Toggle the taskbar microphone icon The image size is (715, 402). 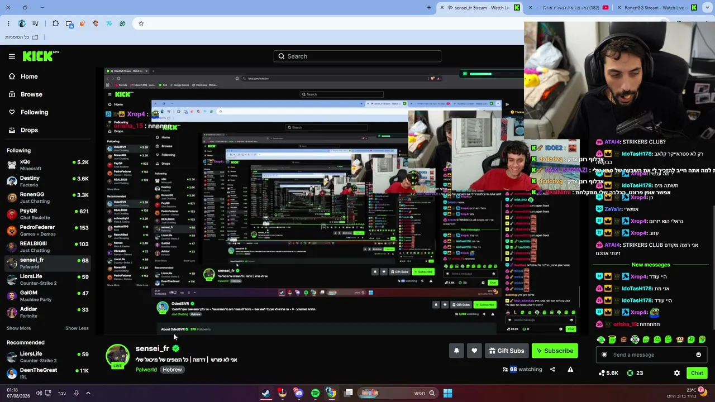tap(76, 393)
